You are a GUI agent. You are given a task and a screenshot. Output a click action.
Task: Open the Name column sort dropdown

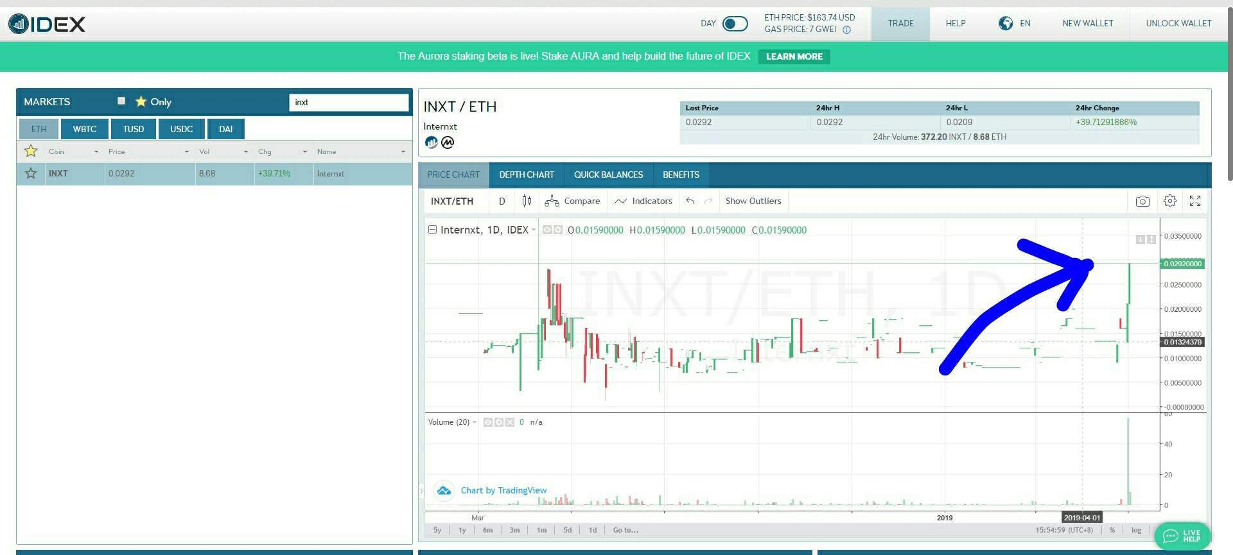pos(403,152)
